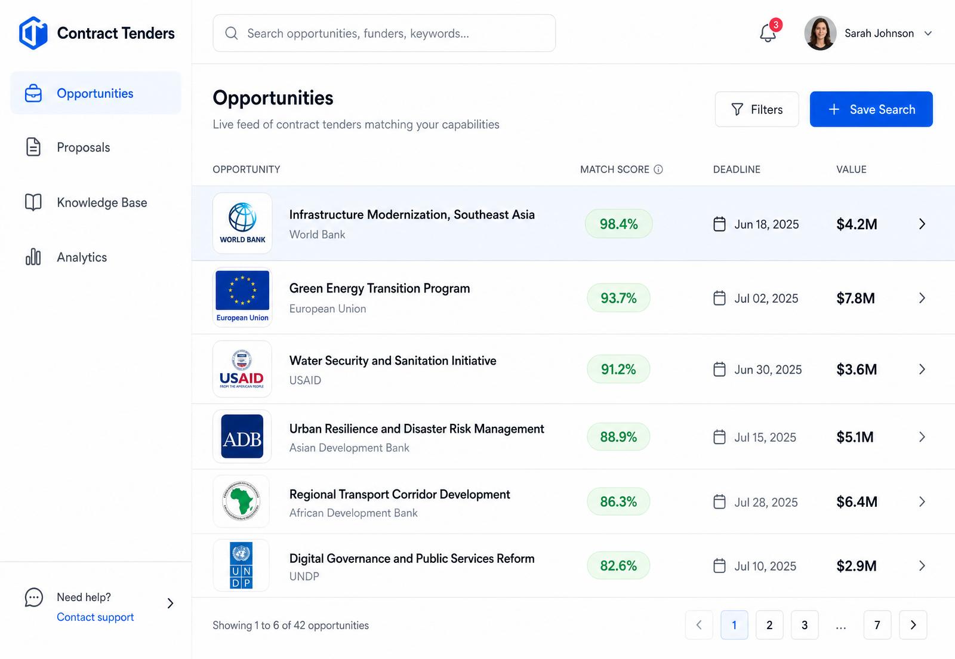955x659 pixels.
Task: Follow the Contact support link
Action: 95,617
